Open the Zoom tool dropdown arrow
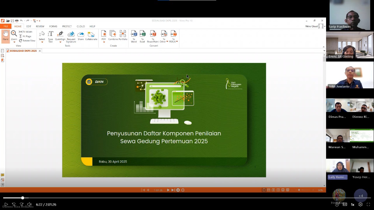 coord(14,43)
